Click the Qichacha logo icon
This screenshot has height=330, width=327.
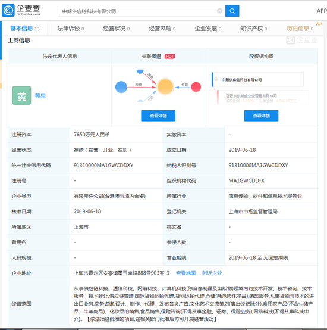8,10
